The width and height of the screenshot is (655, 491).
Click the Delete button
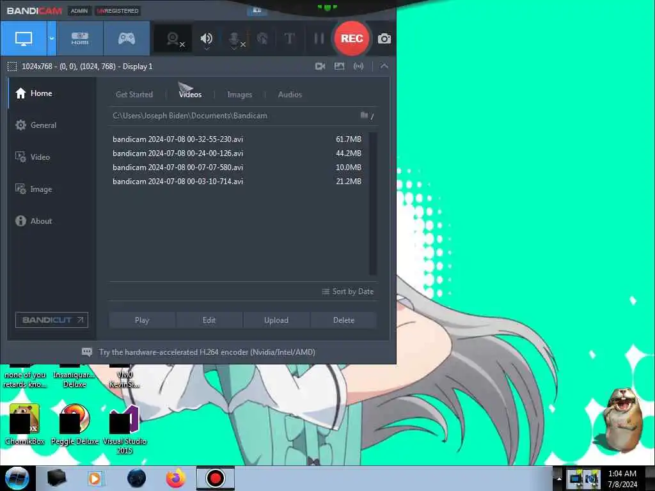click(x=343, y=320)
